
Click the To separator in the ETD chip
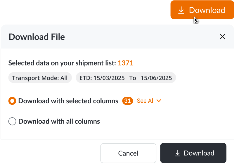(x=133, y=78)
